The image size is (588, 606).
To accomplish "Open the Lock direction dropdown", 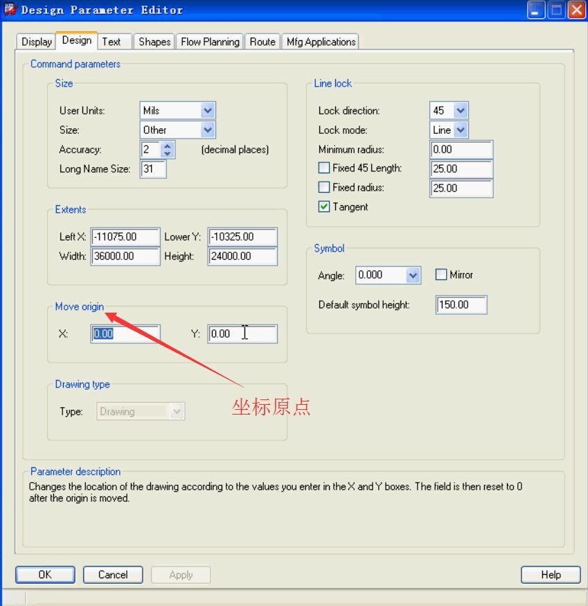I will point(460,110).
